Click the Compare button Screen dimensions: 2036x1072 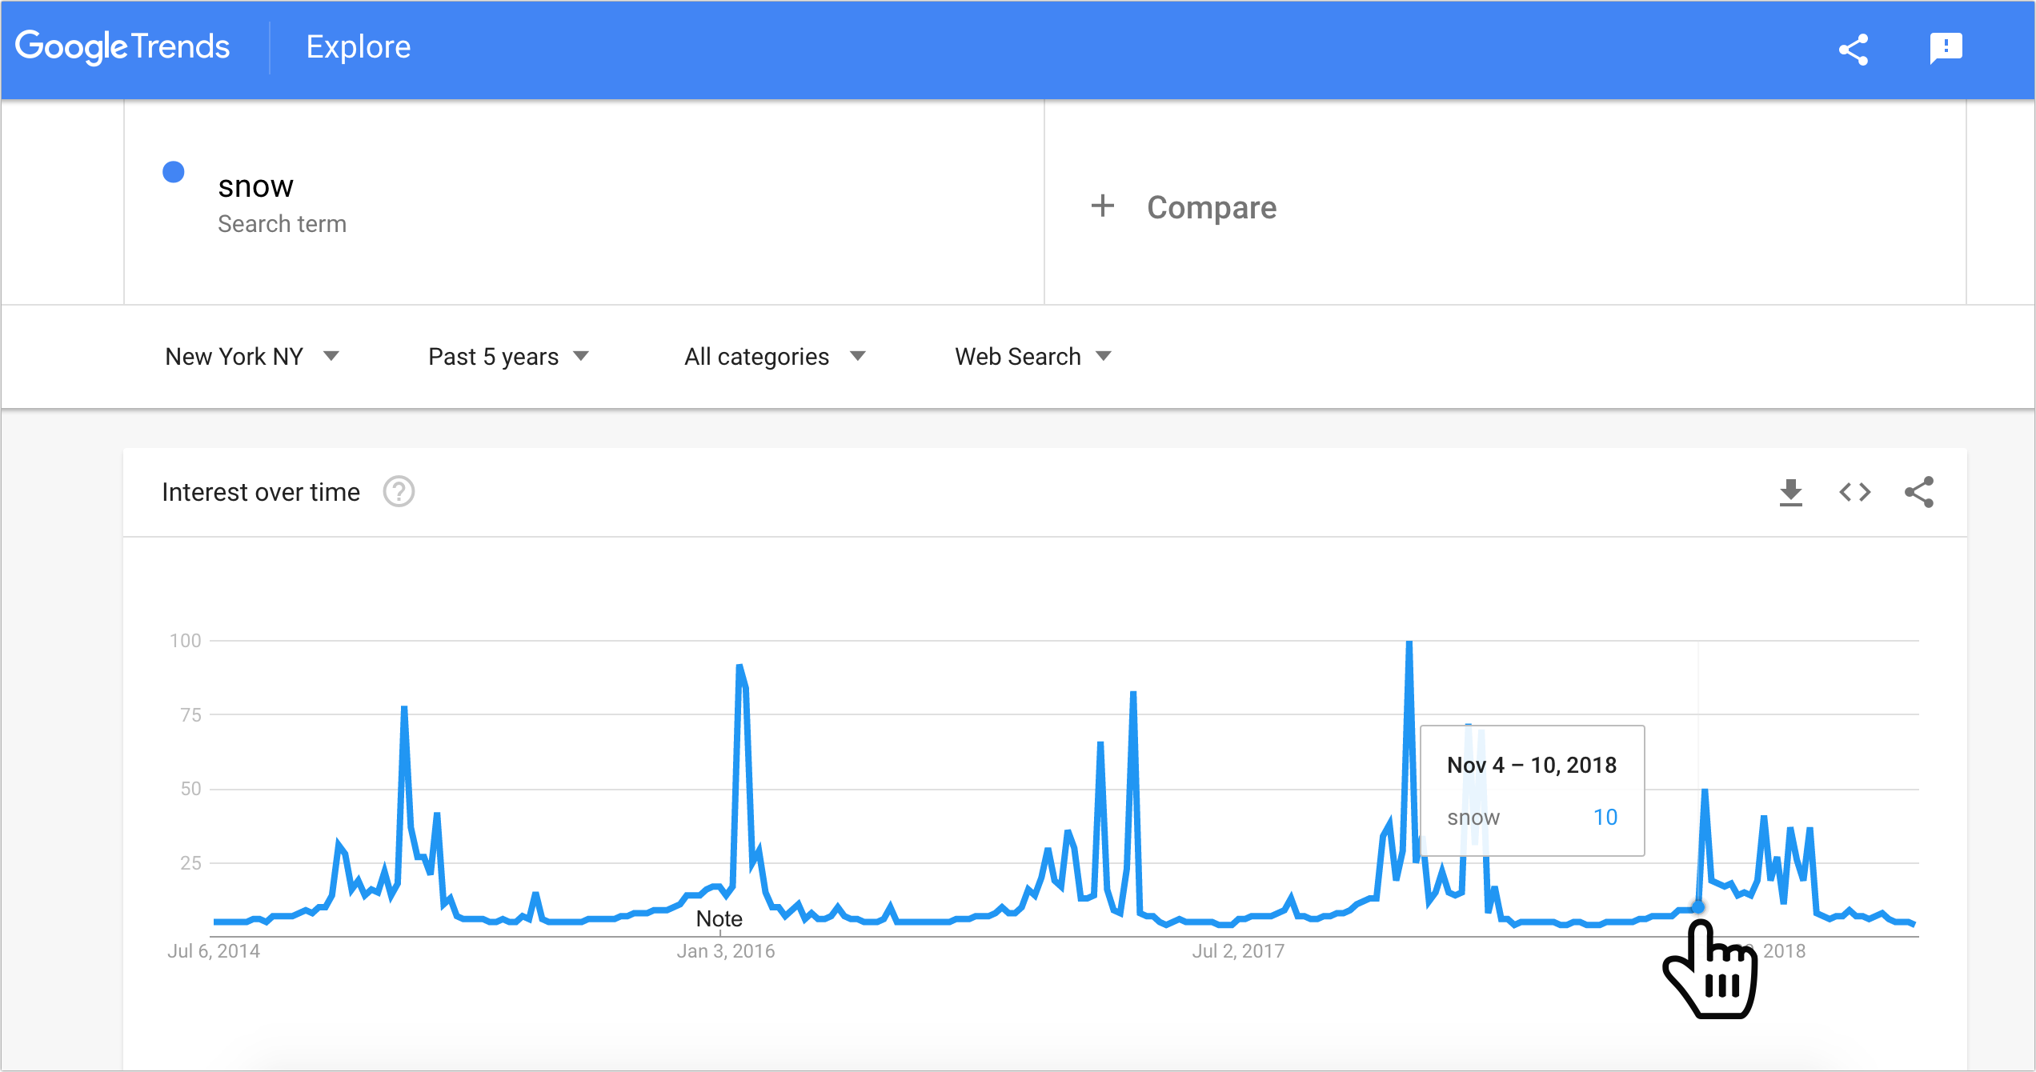1211,207
